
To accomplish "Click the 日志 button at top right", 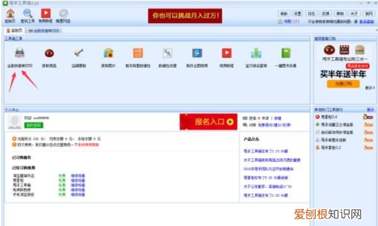I will [x=311, y=14].
